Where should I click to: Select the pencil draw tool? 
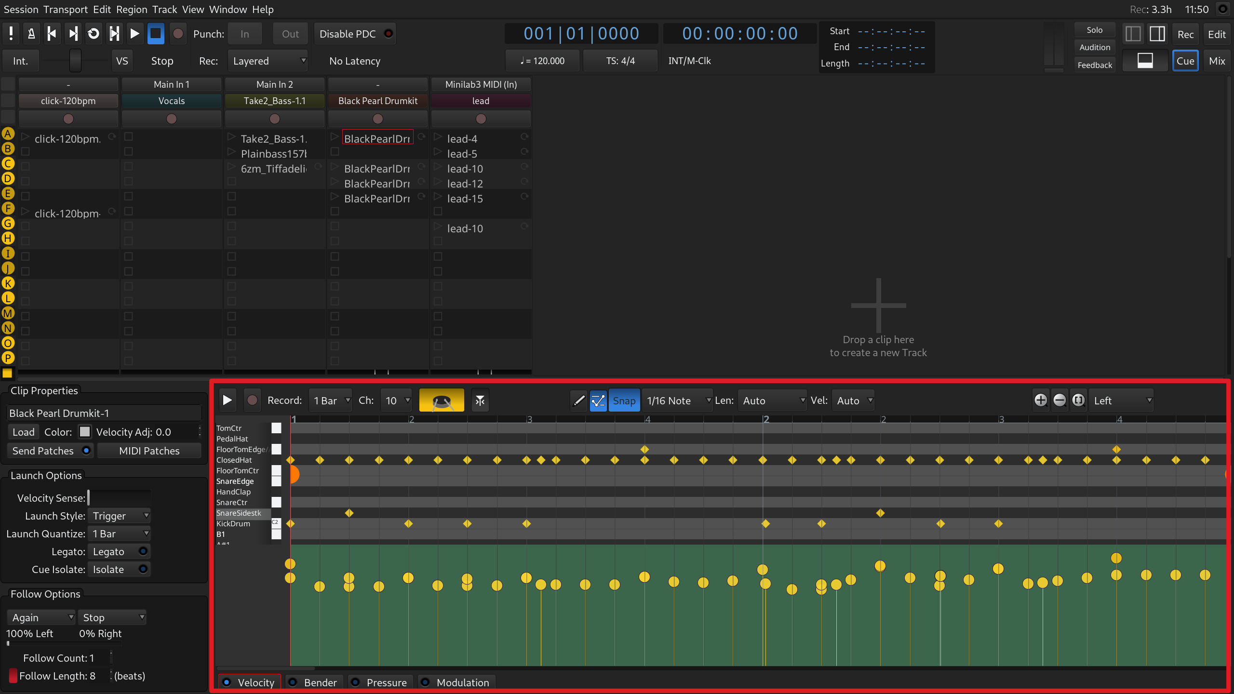(578, 400)
